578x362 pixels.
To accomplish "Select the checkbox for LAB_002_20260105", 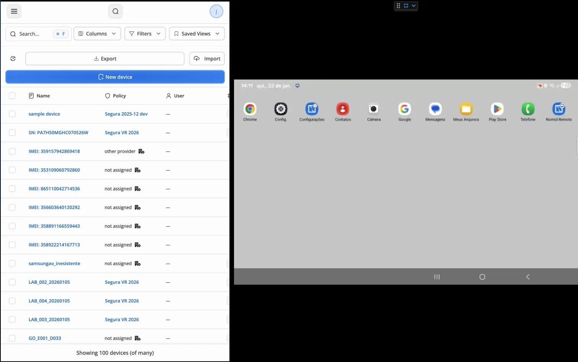I will tap(12, 282).
